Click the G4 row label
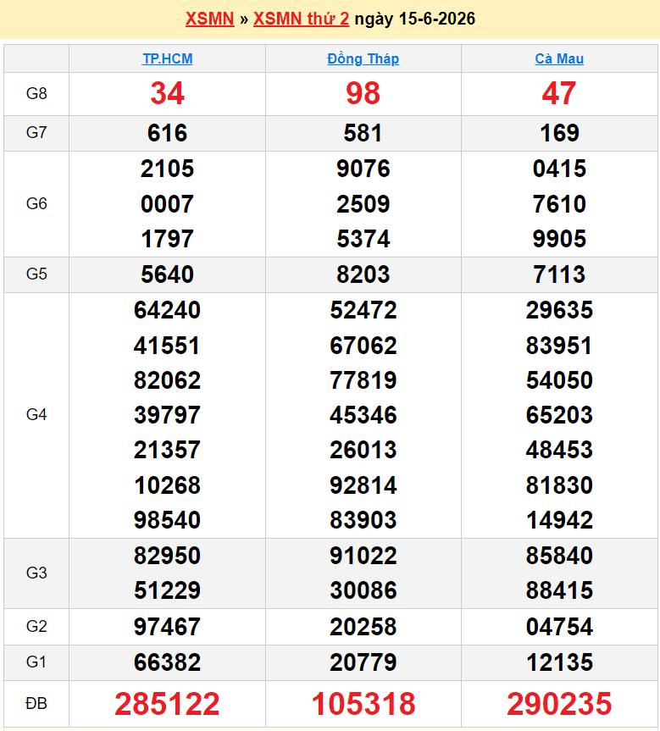 [36, 414]
